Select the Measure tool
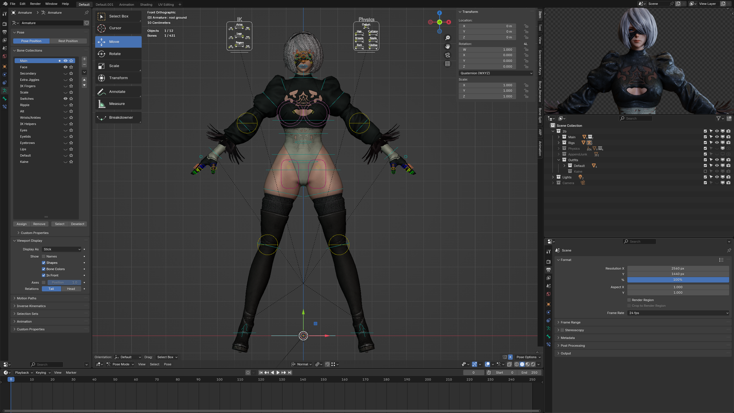 point(118,104)
